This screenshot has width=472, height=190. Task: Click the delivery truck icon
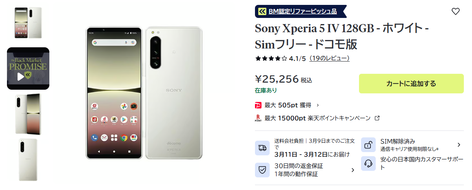click(x=262, y=148)
